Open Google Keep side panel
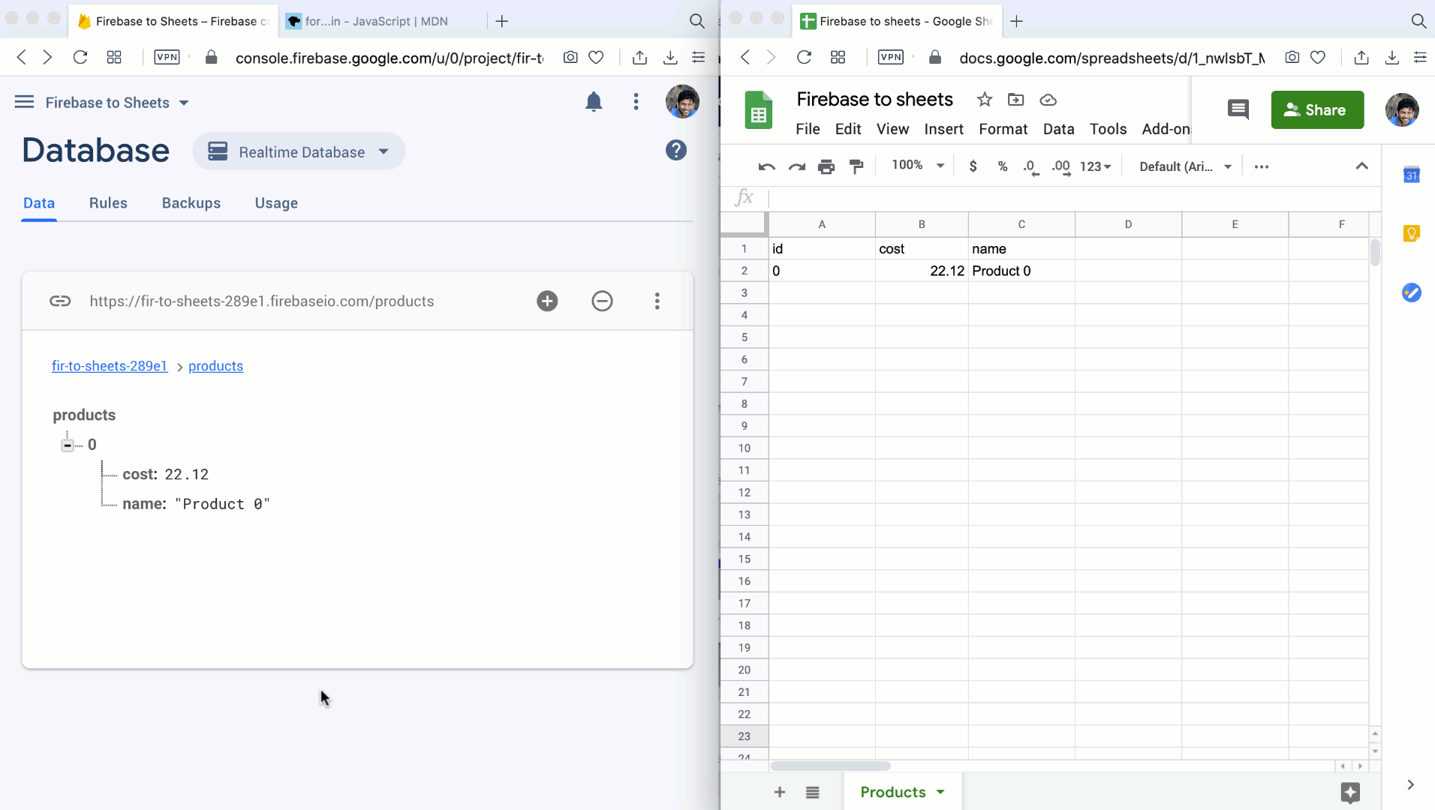The width and height of the screenshot is (1435, 810). pos(1411,233)
